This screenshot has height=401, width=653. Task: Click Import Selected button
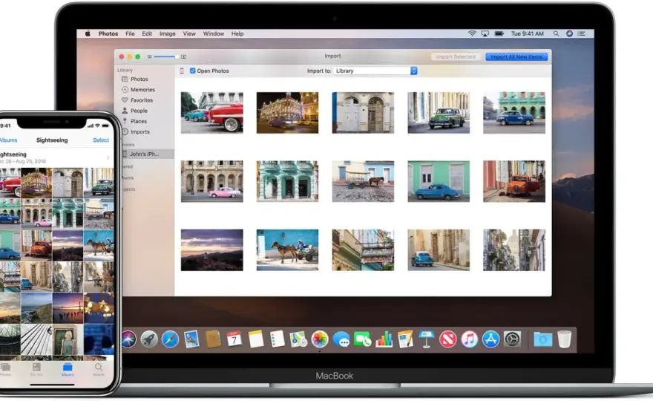pos(456,56)
